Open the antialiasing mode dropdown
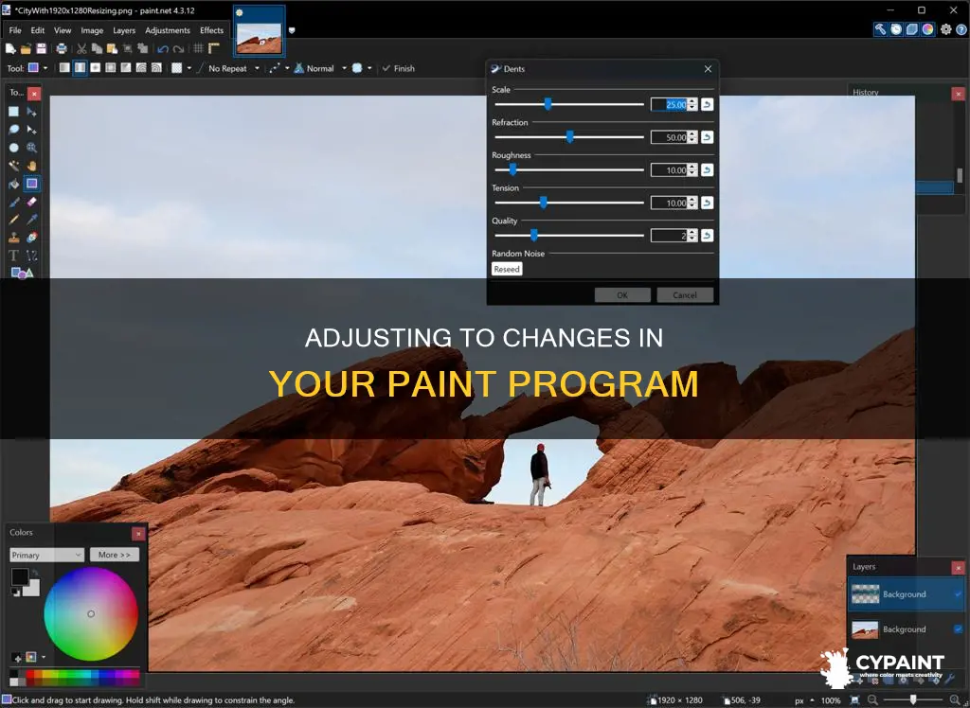The image size is (970, 708). pyautogui.click(x=278, y=69)
